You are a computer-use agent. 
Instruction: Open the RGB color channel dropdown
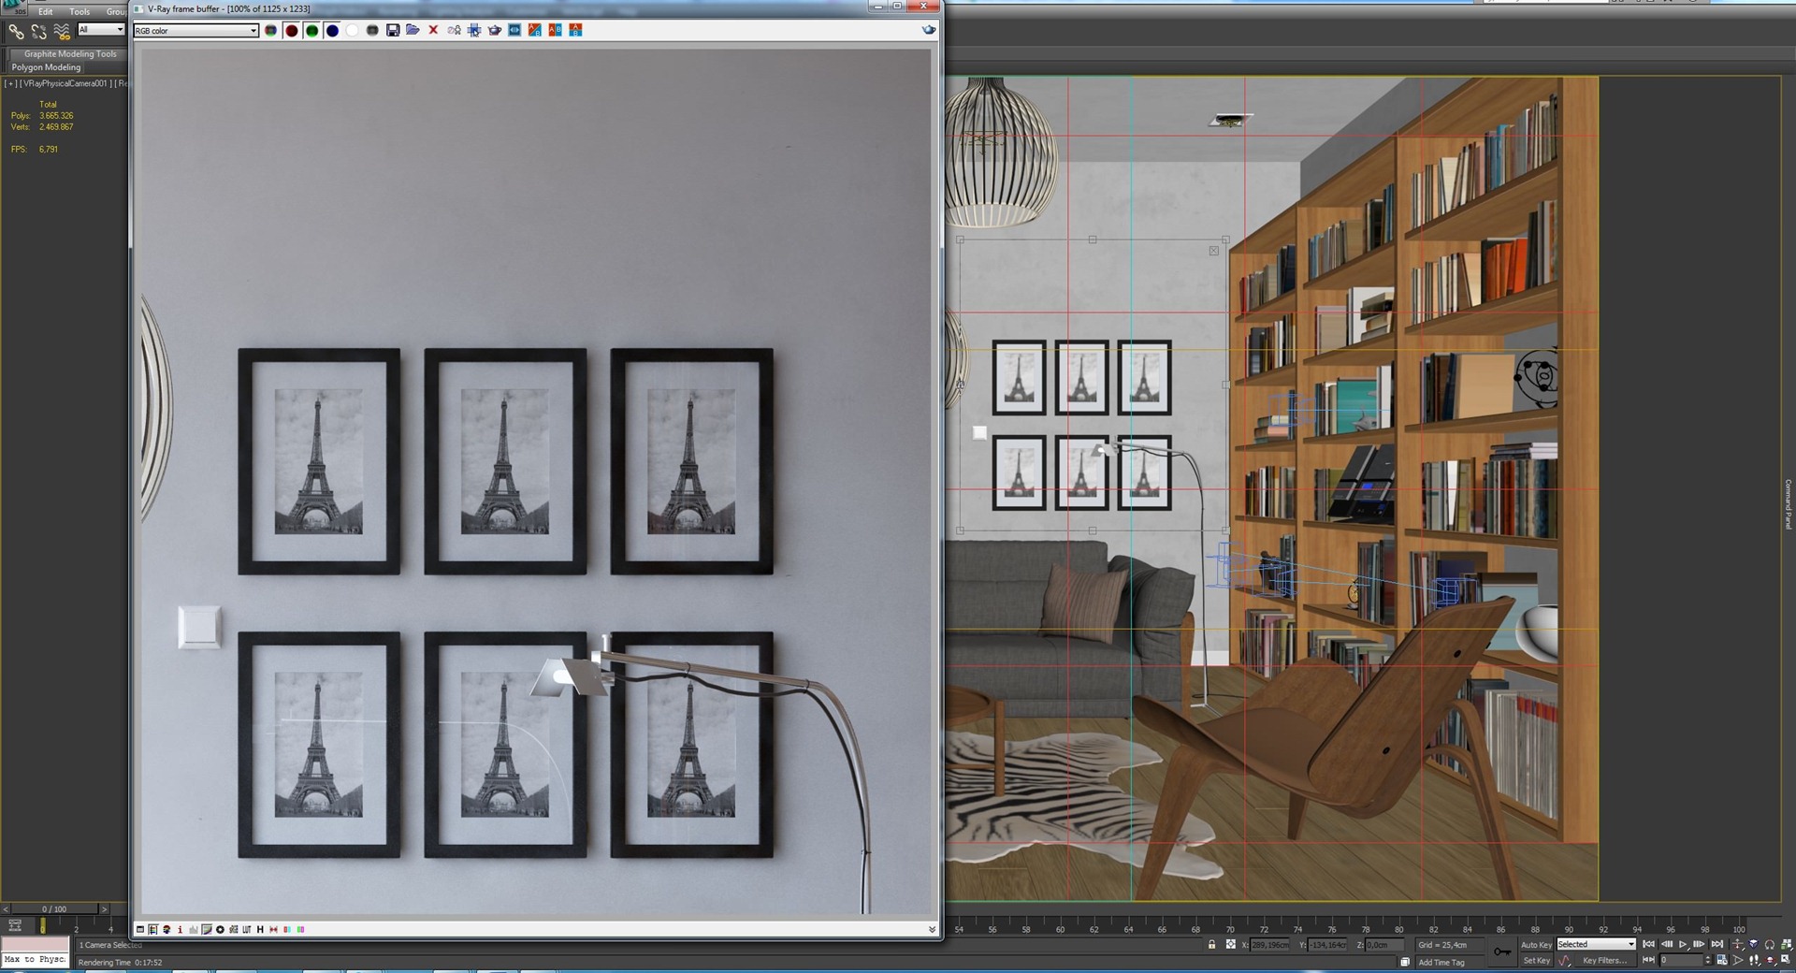click(x=196, y=31)
